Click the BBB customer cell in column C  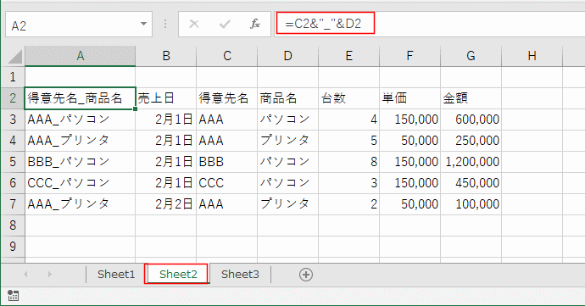click(x=227, y=162)
